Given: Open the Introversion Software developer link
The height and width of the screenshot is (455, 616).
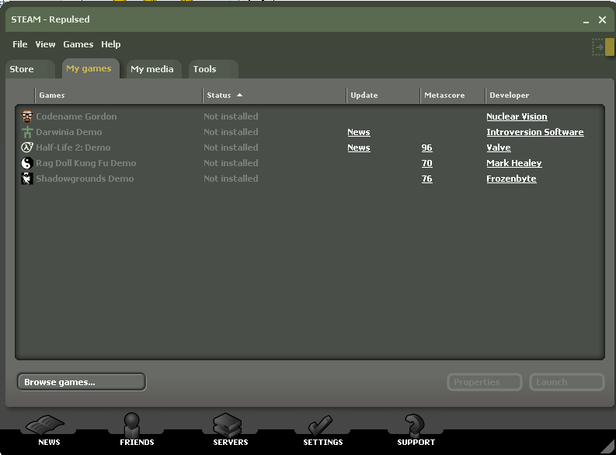Looking at the screenshot, I should [x=534, y=132].
